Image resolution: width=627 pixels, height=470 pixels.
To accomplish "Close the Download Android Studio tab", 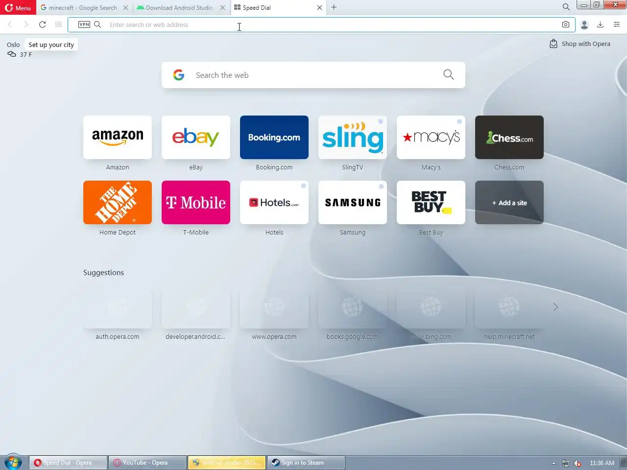I will (222, 8).
